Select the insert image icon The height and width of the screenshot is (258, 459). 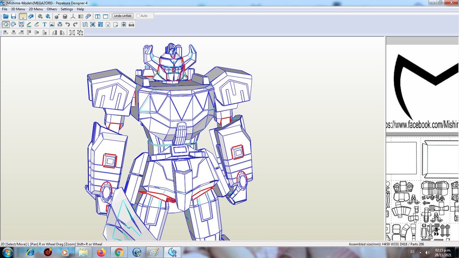click(x=52, y=24)
